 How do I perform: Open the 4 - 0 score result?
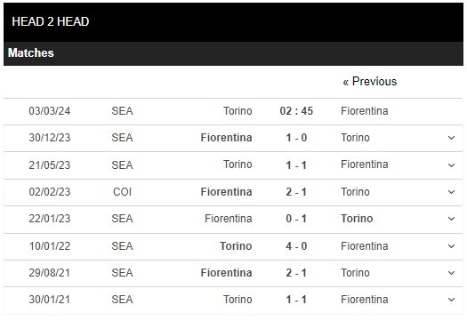[x=296, y=246]
